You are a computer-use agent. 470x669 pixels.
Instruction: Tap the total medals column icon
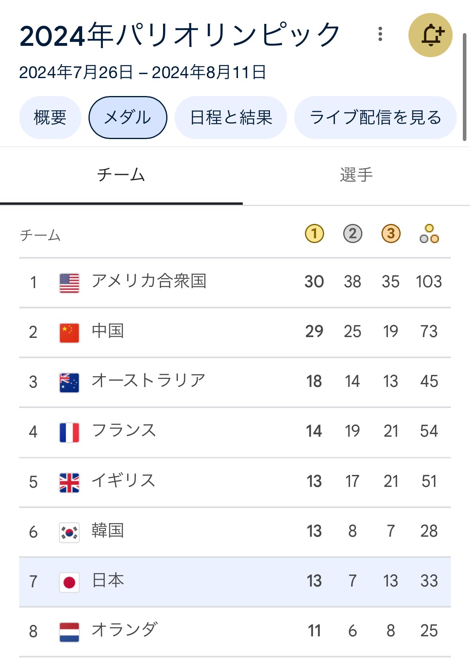coord(429,234)
